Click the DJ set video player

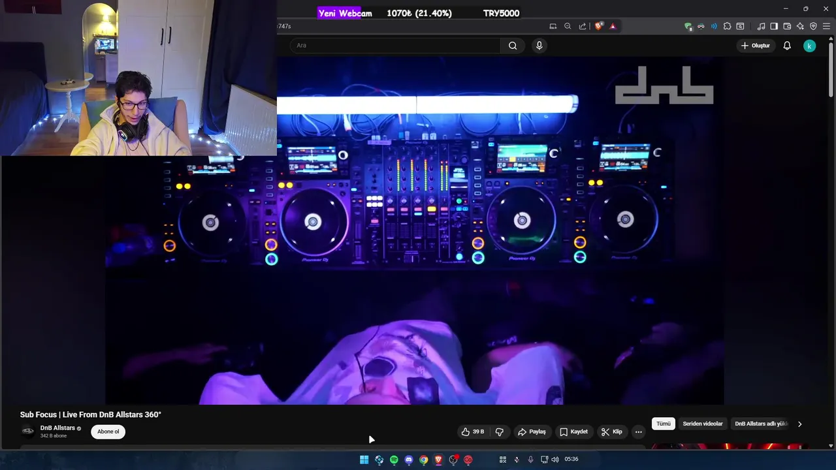pos(415,230)
